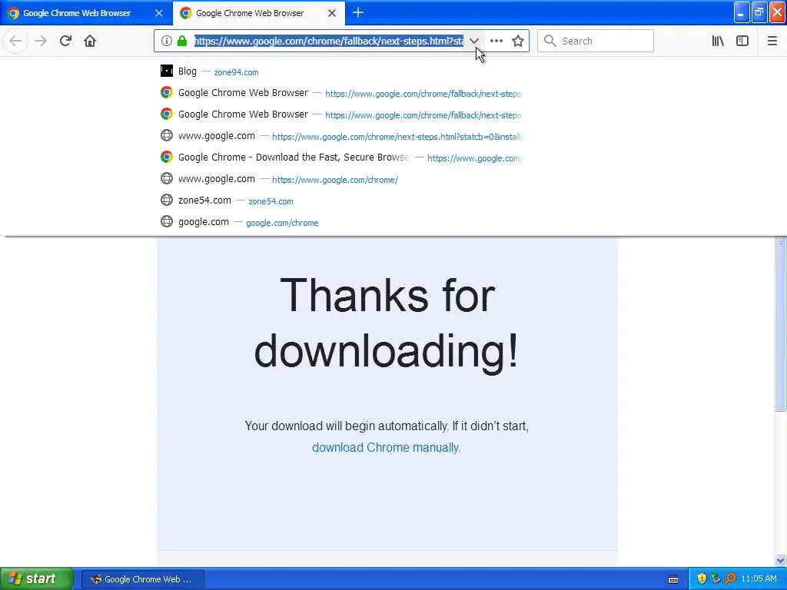The image size is (787, 590).
Task: Click the 11:05 AM clock
Action: tap(759, 579)
